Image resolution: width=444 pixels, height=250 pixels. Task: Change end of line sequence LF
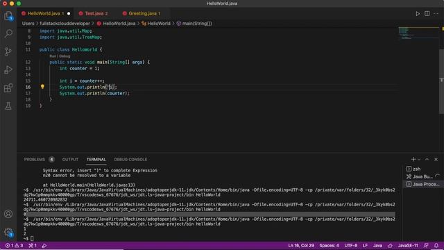366,245
